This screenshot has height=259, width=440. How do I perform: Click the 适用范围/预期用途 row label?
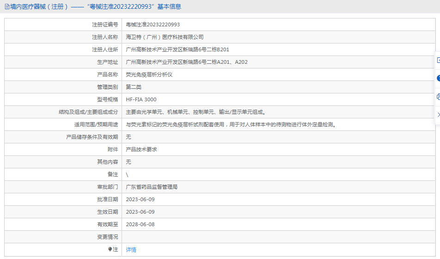96,124
